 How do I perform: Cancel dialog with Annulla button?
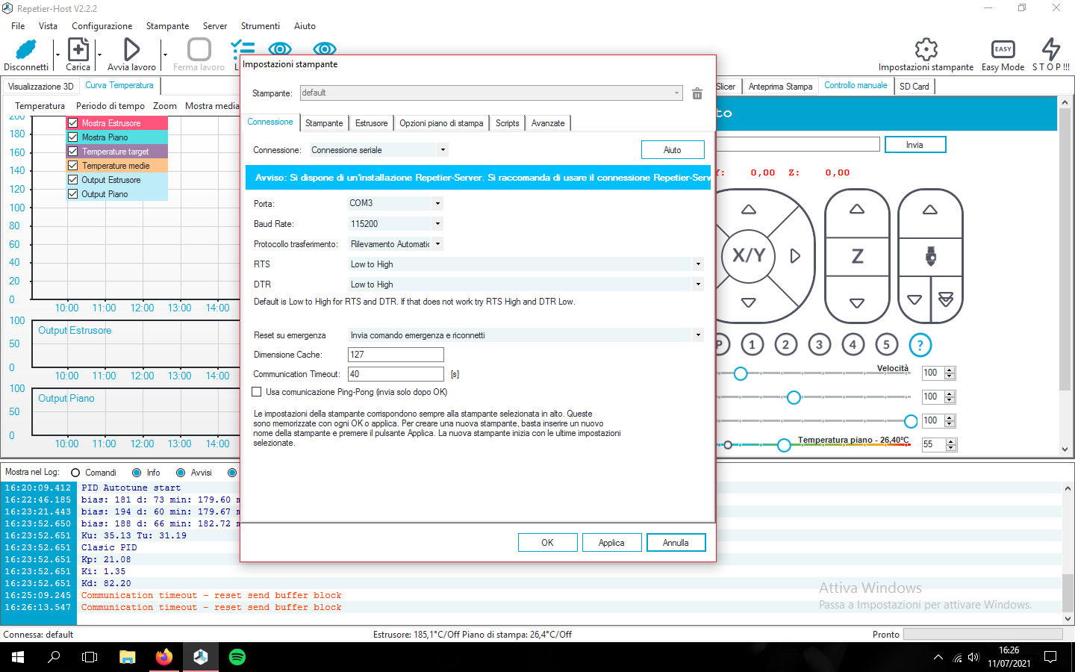tap(676, 543)
